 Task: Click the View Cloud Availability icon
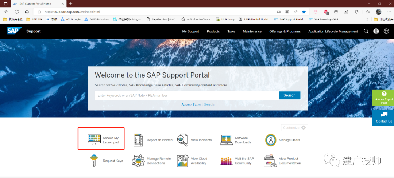tap(183, 161)
